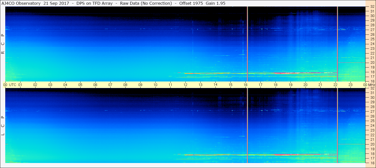Pick the hour label "19" on the UTC time axis
376x168 pixels.
(290, 85)
